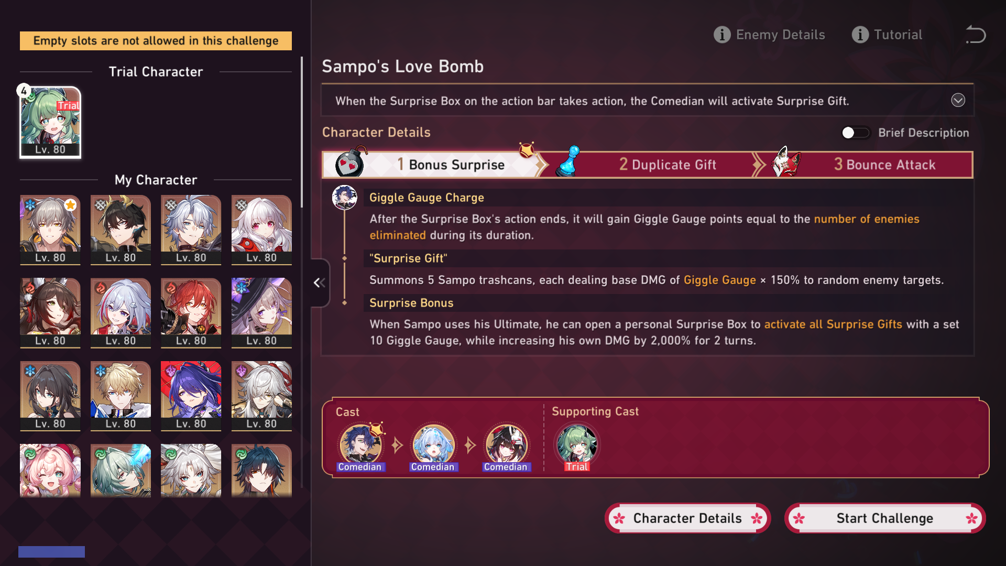Expand the Surprise Box challenge description
The image size is (1006, 566).
(x=958, y=100)
